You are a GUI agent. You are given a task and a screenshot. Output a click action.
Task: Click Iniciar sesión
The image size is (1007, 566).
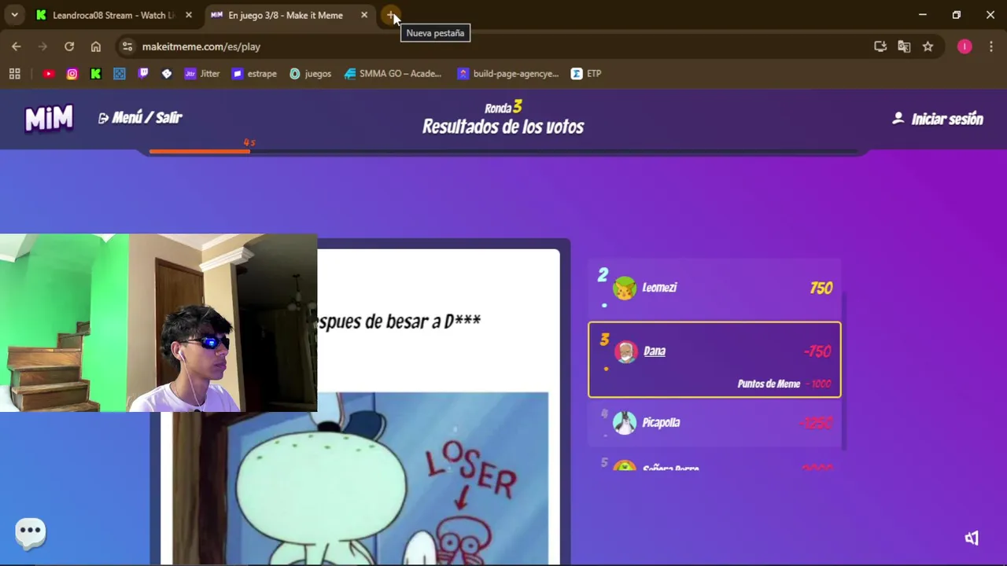coord(938,119)
